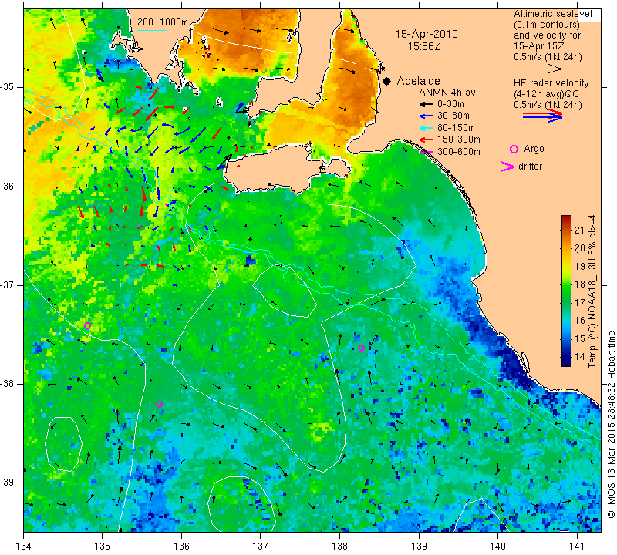Click the time text 15:56Z
The height and width of the screenshot is (555, 617).
tap(424, 46)
